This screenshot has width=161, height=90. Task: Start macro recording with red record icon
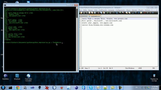(x=145, y=13)
